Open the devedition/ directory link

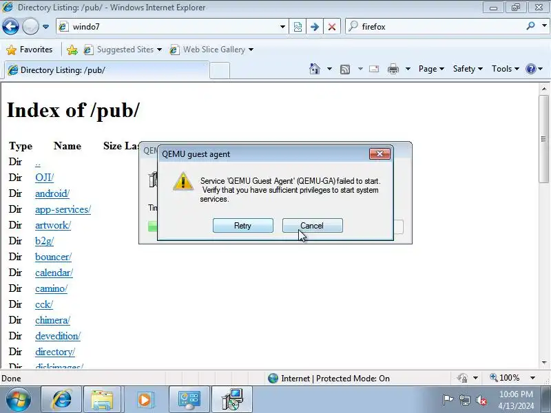pos(58,336)
